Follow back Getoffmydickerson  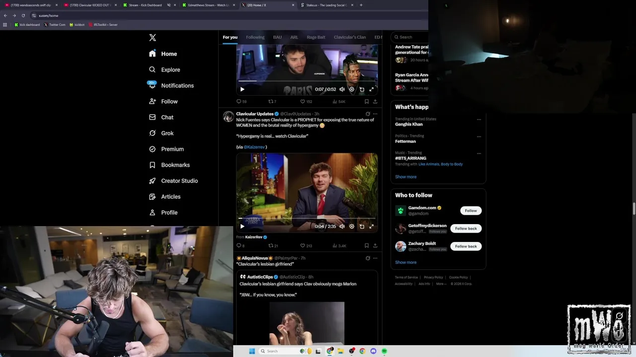[466, 229]
